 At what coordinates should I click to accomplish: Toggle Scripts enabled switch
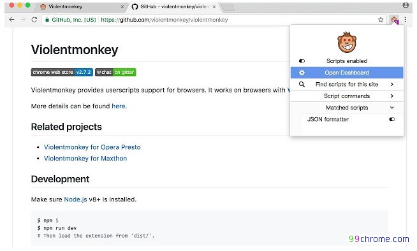click(302, 61)
